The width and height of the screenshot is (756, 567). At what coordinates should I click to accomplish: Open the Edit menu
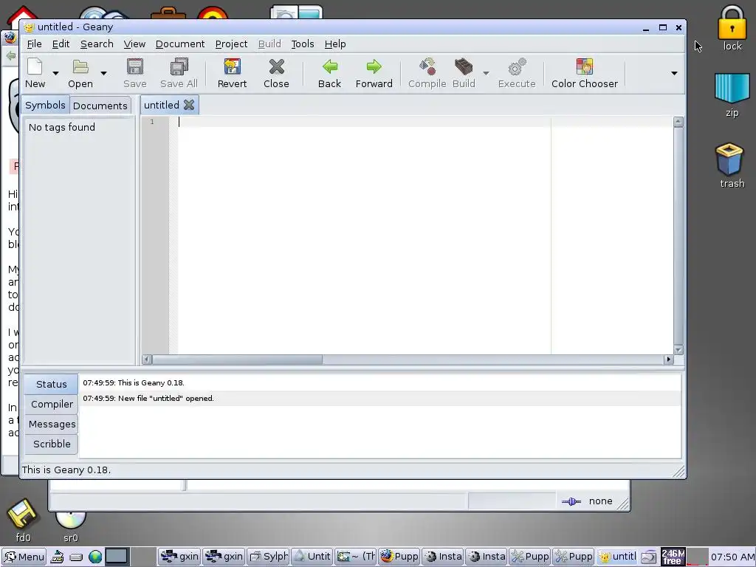[61, 44]
